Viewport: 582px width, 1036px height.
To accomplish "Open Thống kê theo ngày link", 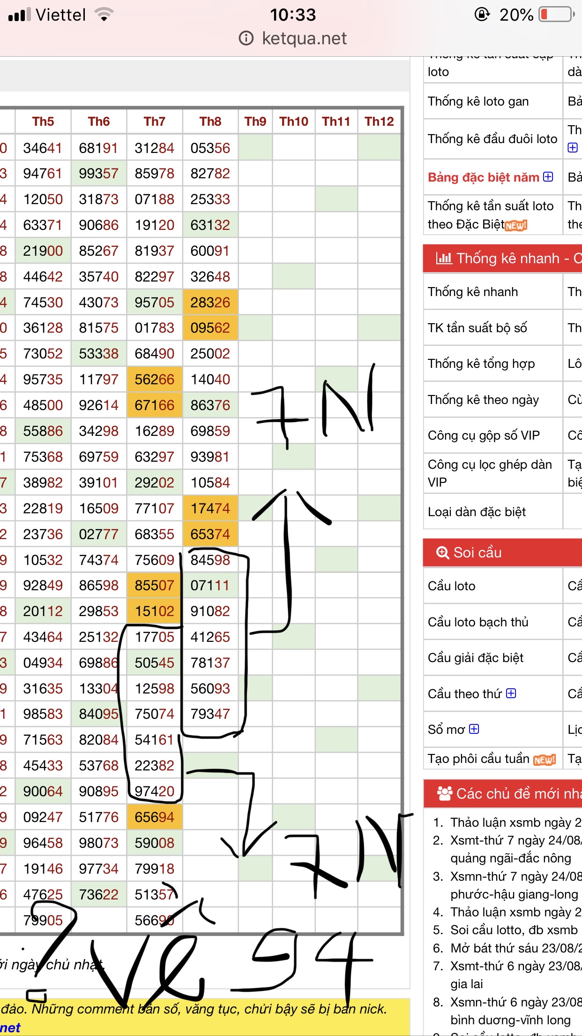I will tap(483, 400).
